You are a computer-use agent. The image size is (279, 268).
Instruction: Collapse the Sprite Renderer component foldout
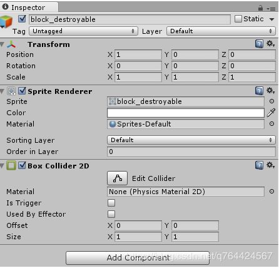pyautogui.click(x=3, y=91)
